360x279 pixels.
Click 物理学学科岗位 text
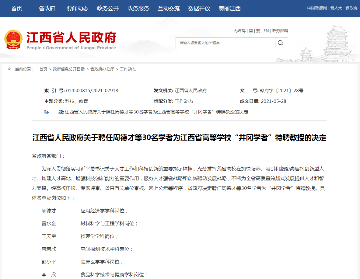click(x=98, y=236)
